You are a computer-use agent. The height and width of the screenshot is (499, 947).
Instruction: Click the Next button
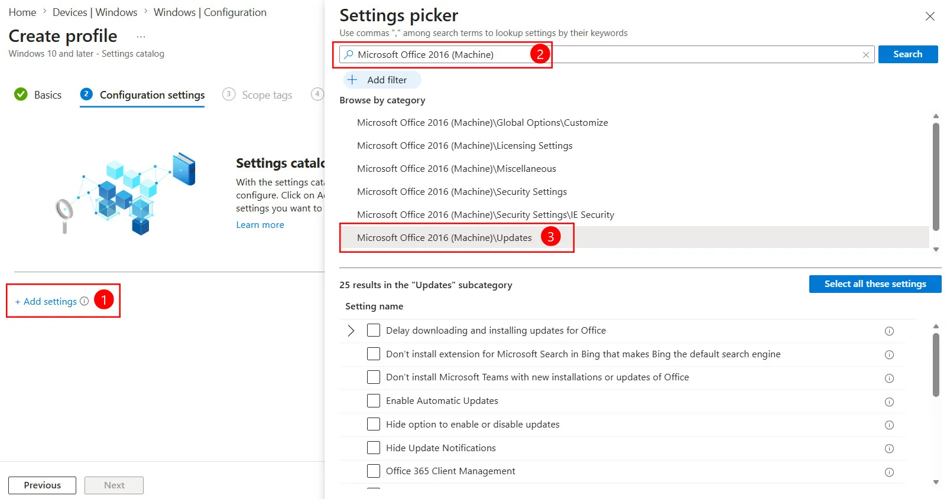point(114,485)
